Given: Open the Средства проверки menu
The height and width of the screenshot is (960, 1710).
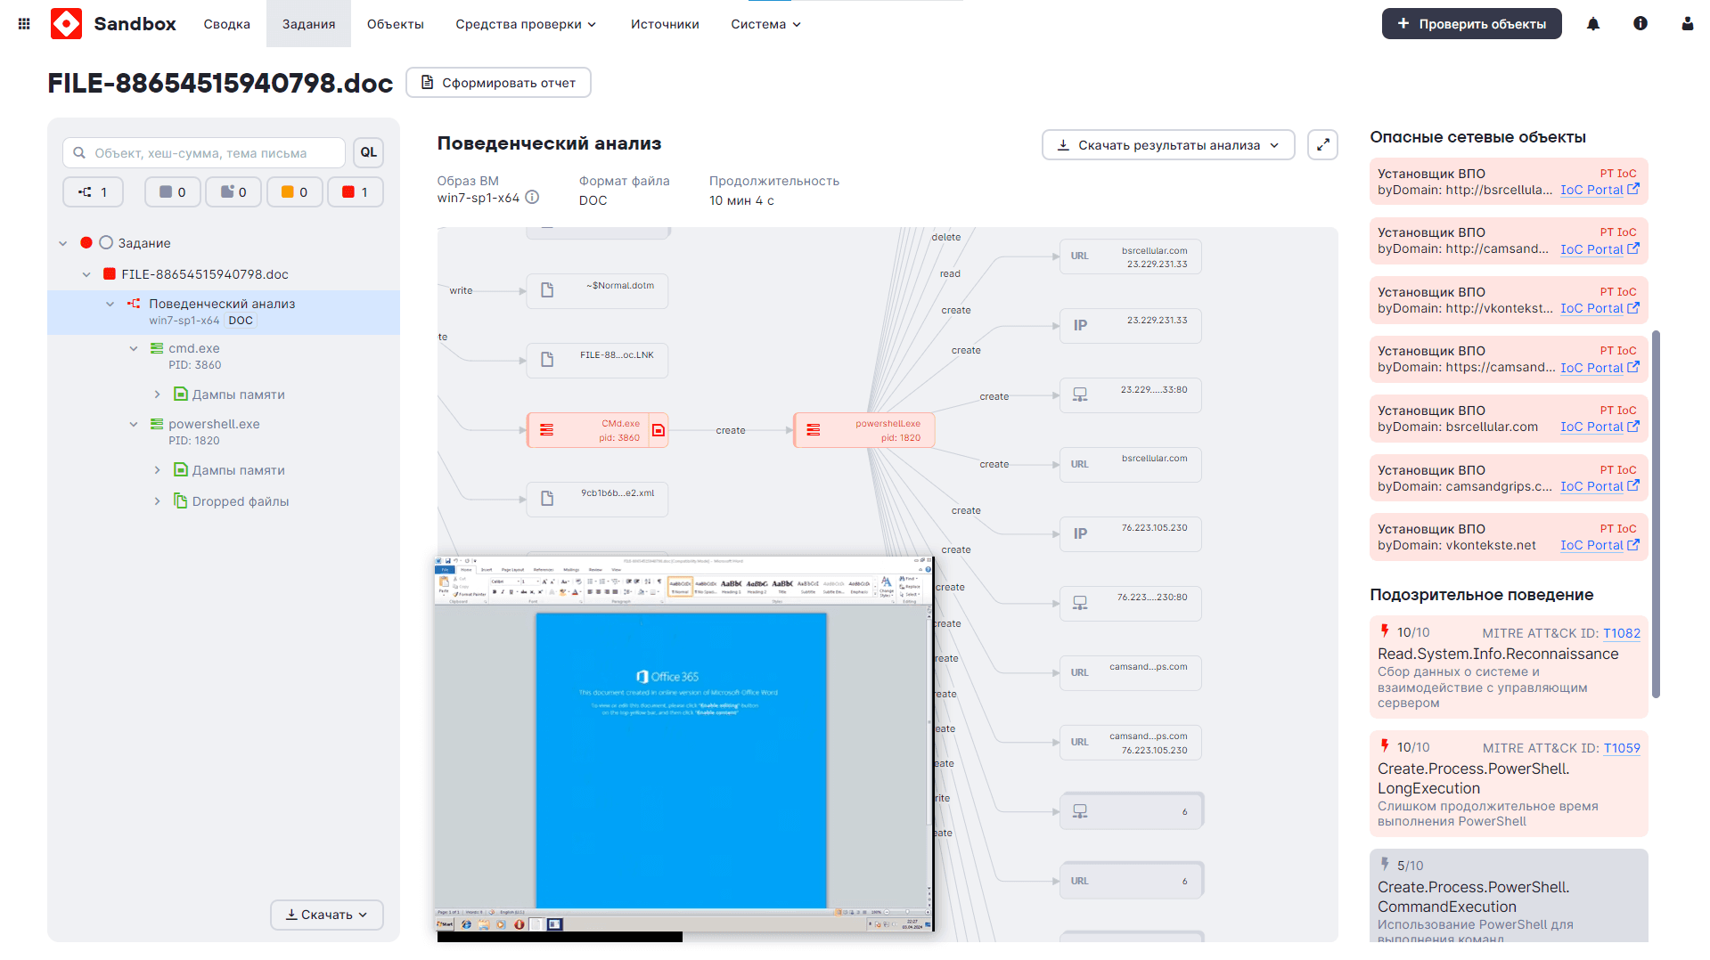Looking at the screenshot, I should click(x=525, y=24).
